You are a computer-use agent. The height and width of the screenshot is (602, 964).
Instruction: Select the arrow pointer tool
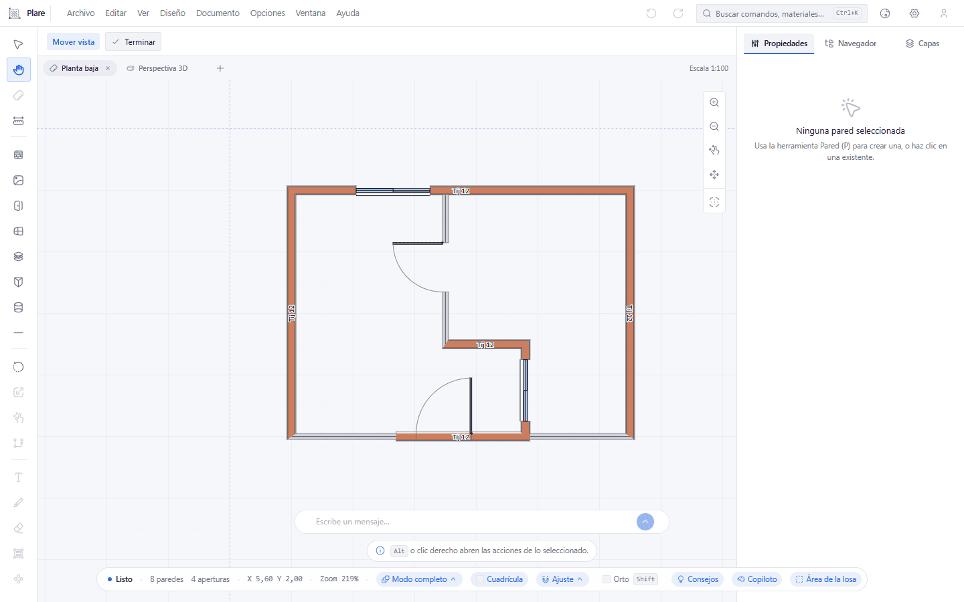tap(19, 45)
